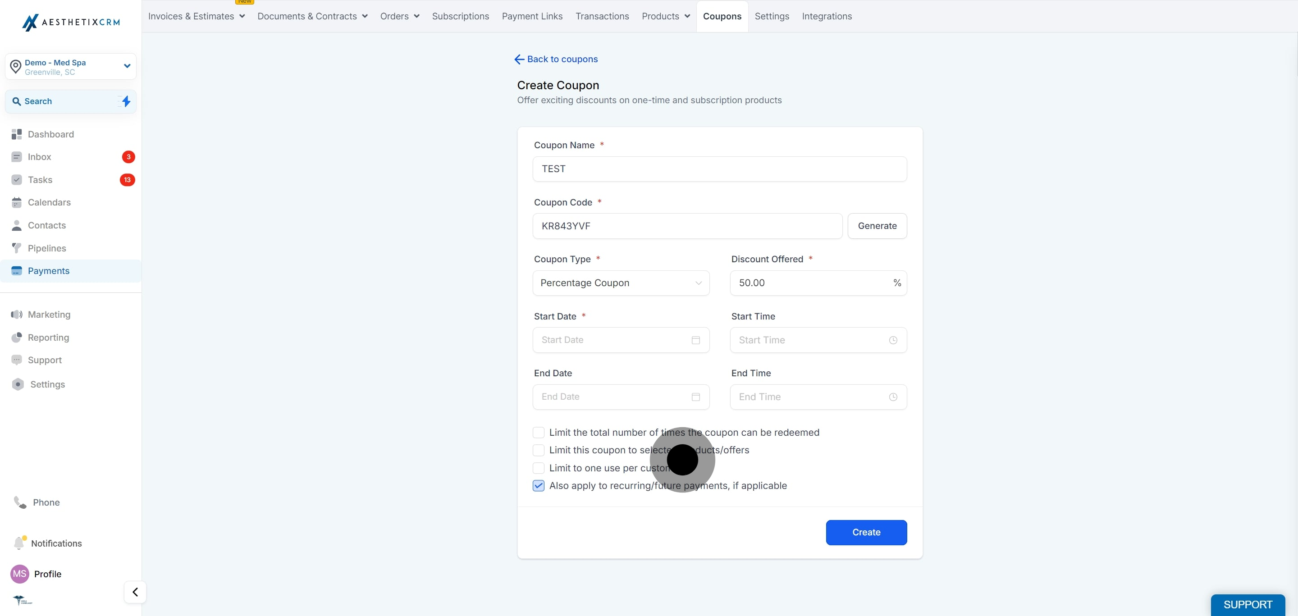Focus the Coupon Name field
The image size is (1298, 616).
tap(720, 169)
